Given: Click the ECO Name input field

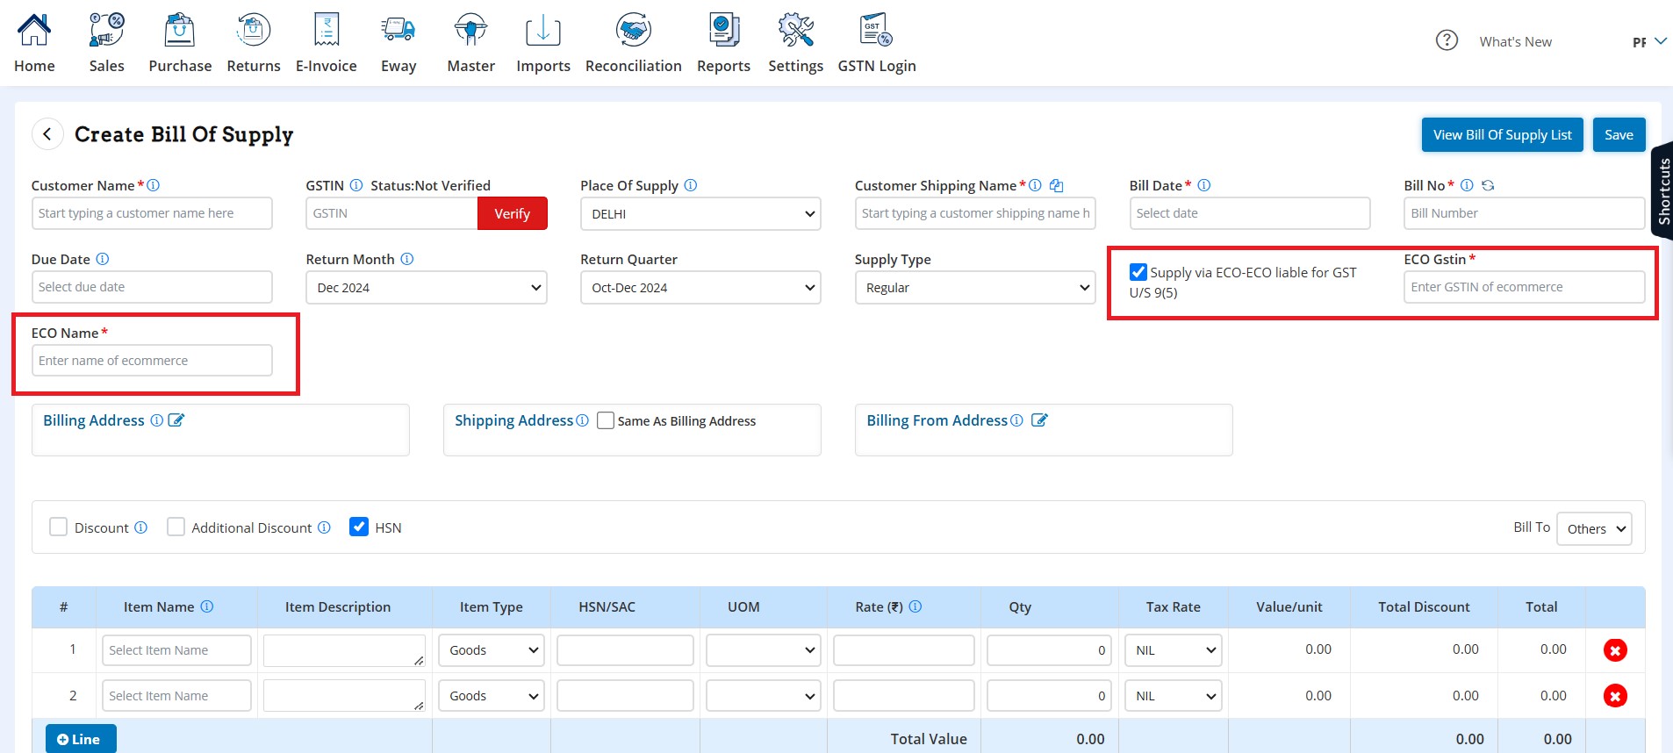Looking at the screenshot, I should coord(152,361).
